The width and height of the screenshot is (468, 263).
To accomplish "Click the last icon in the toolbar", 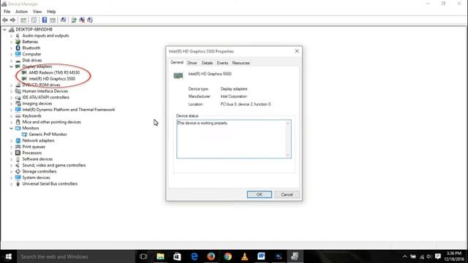I will pos(90,20).
